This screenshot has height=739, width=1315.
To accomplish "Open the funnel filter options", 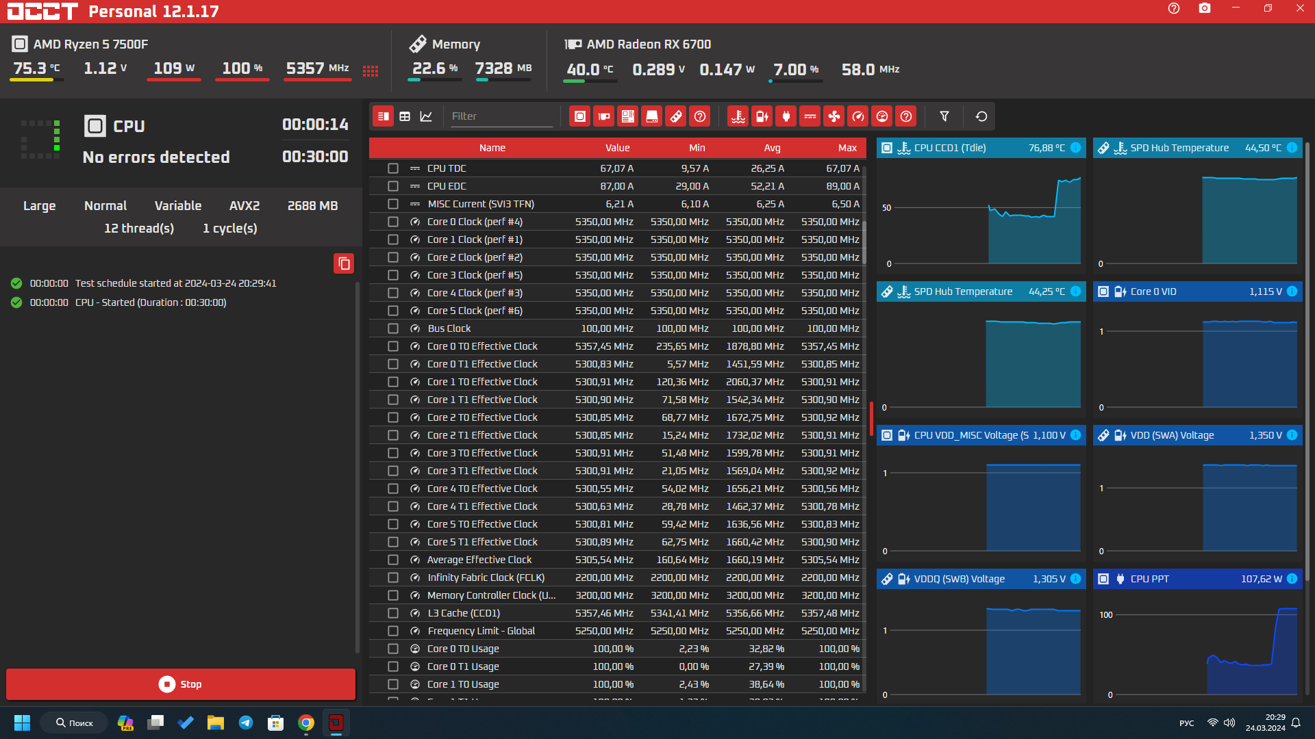I will [x=944, y=116].
